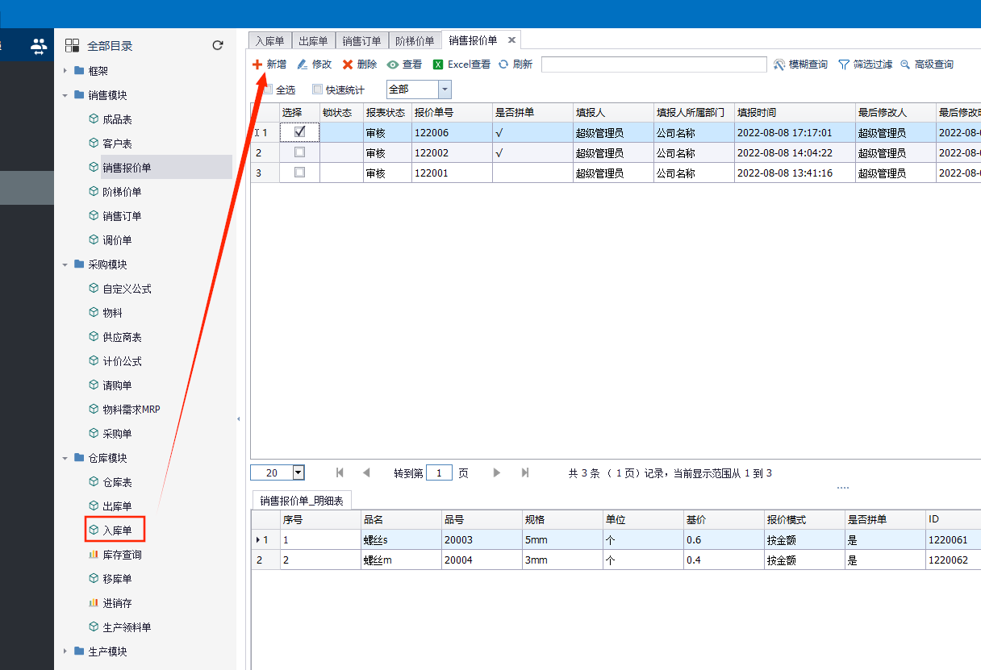Click 高级查询 advanced search button
Viewport: 981px width, 670px height.
926,65
